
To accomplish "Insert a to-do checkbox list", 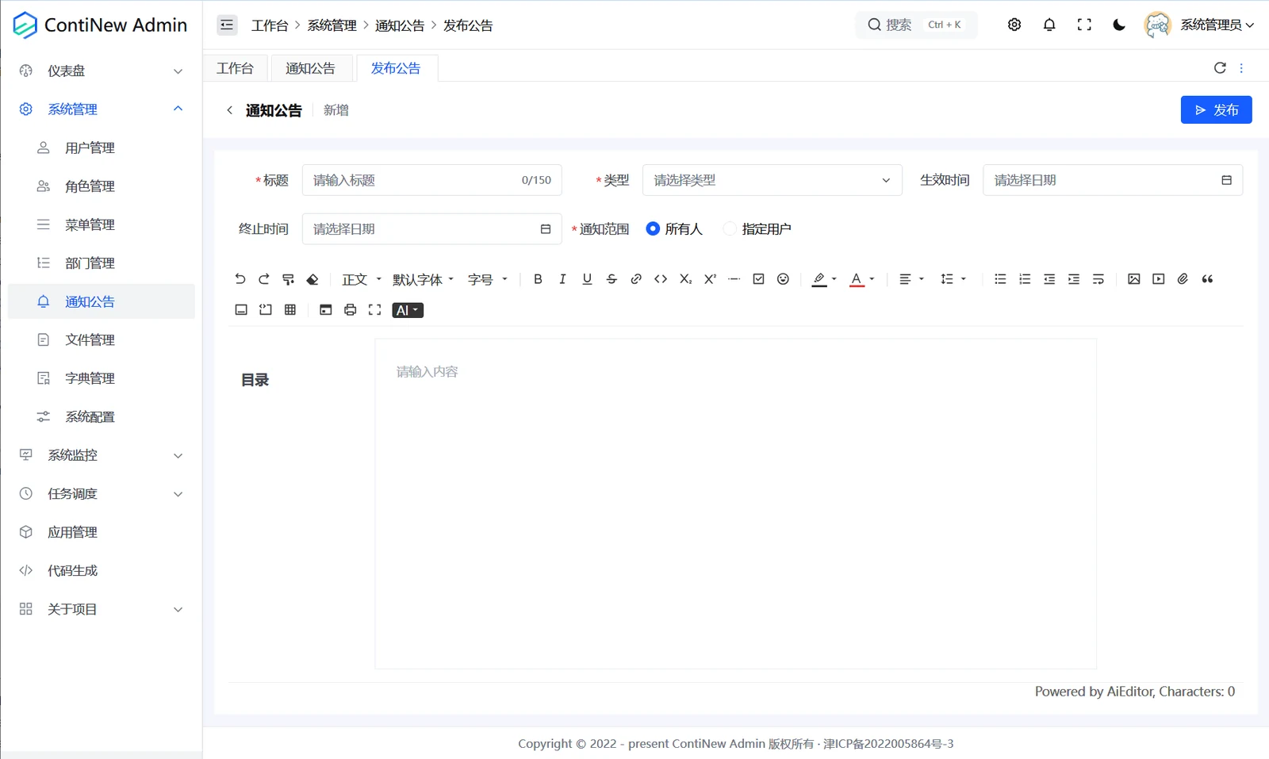I will coord(759,279).
